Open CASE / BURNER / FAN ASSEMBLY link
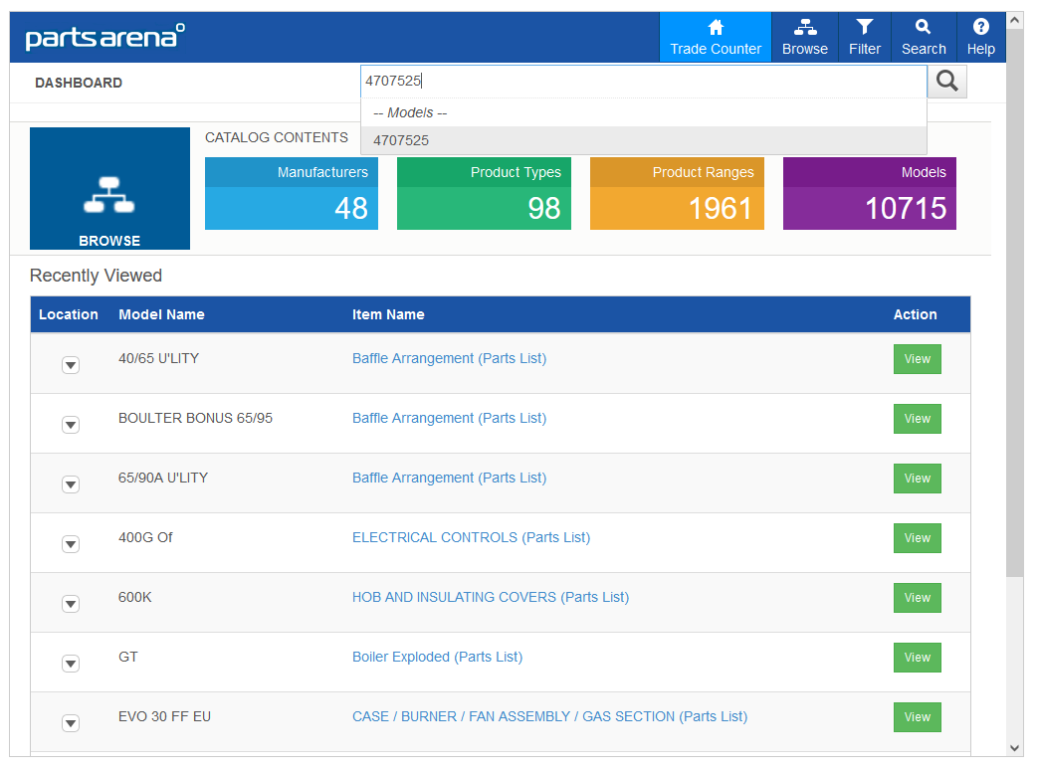 click(x=549, y=716)
